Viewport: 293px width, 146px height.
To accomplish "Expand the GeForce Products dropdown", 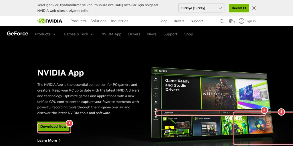I will pos(45,34).
